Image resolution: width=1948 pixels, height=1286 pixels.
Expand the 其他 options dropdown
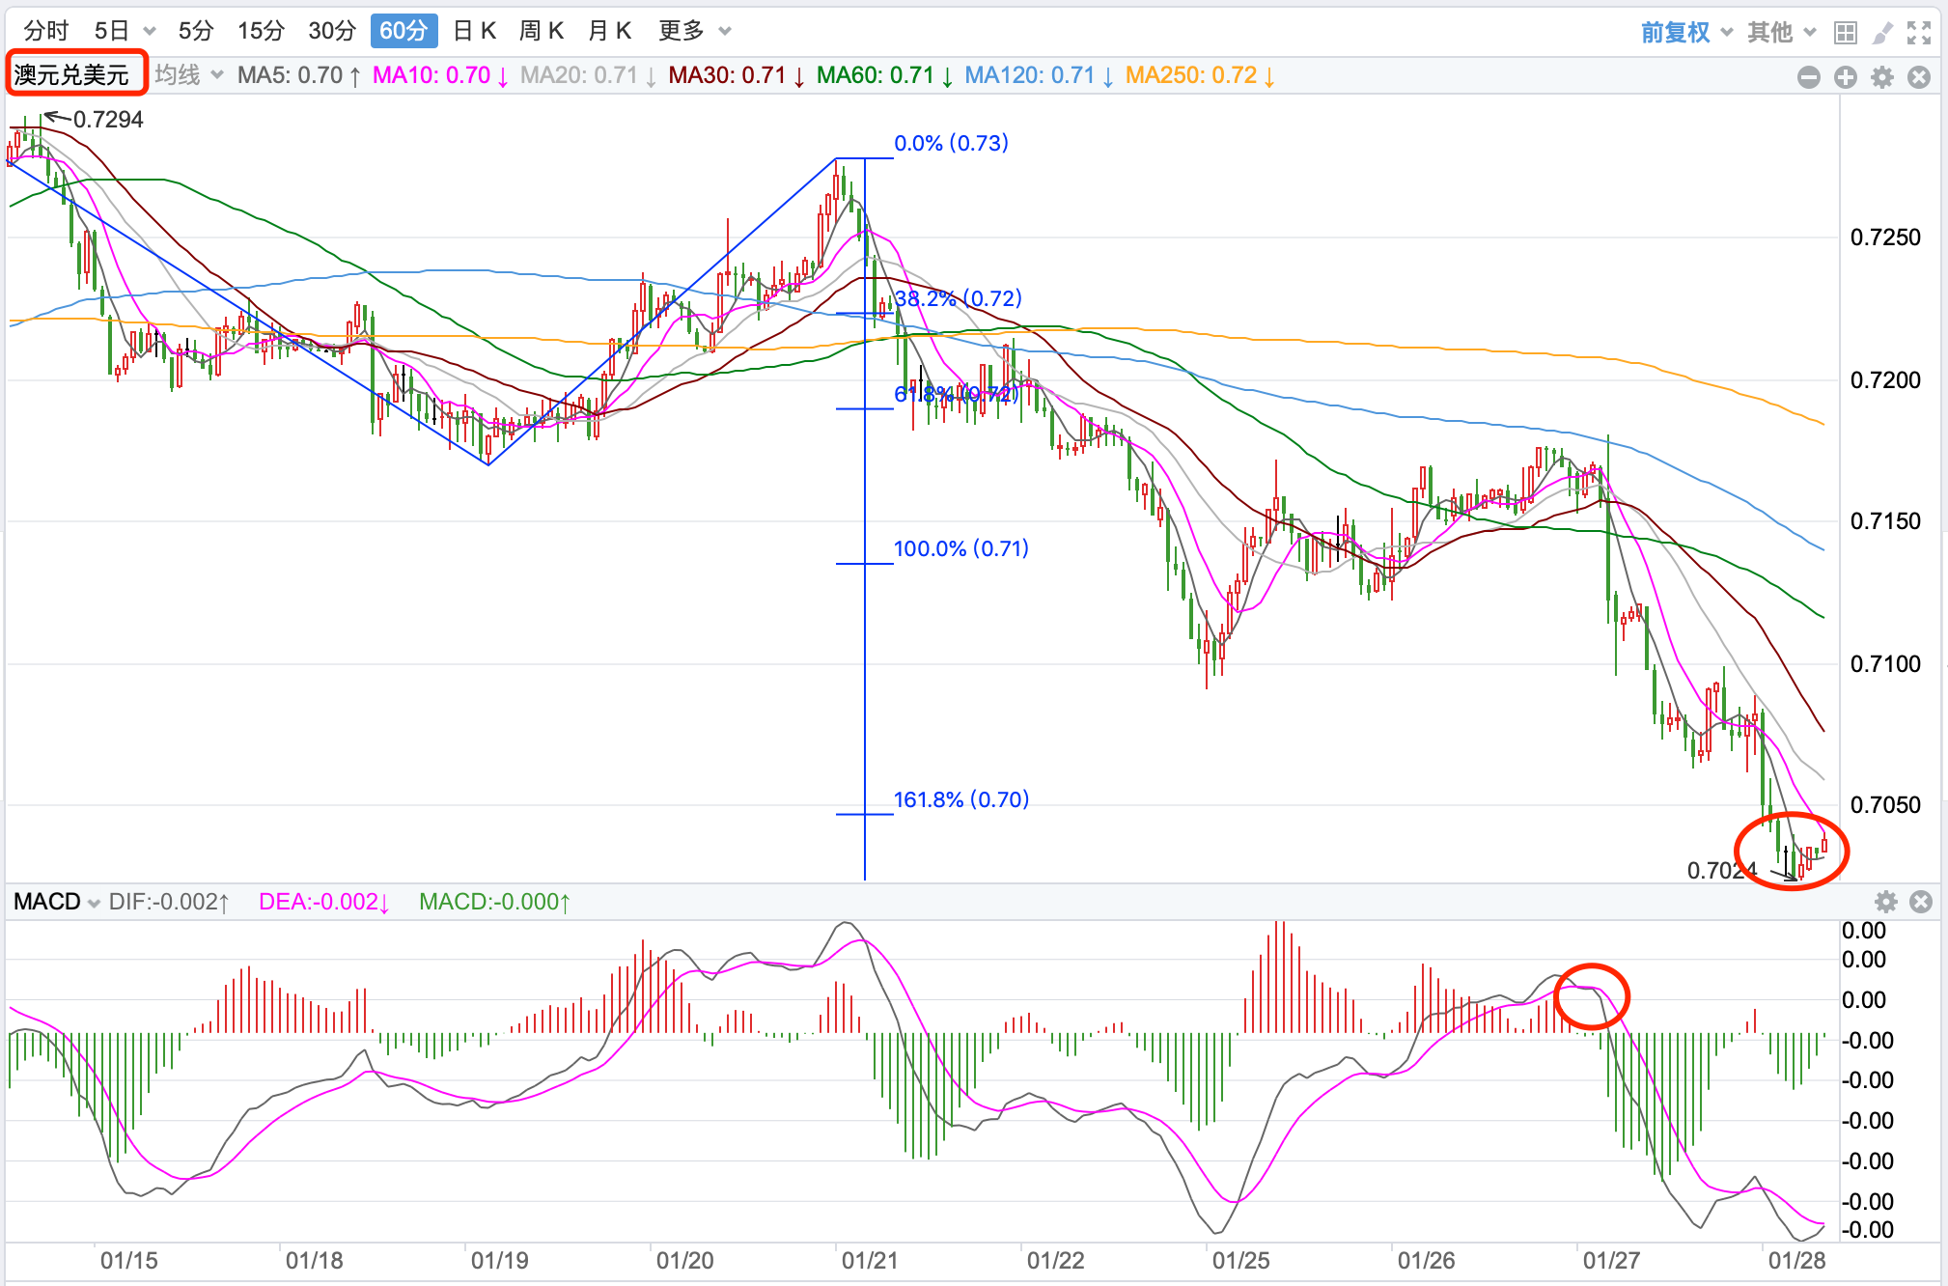tap(1782, 33)
